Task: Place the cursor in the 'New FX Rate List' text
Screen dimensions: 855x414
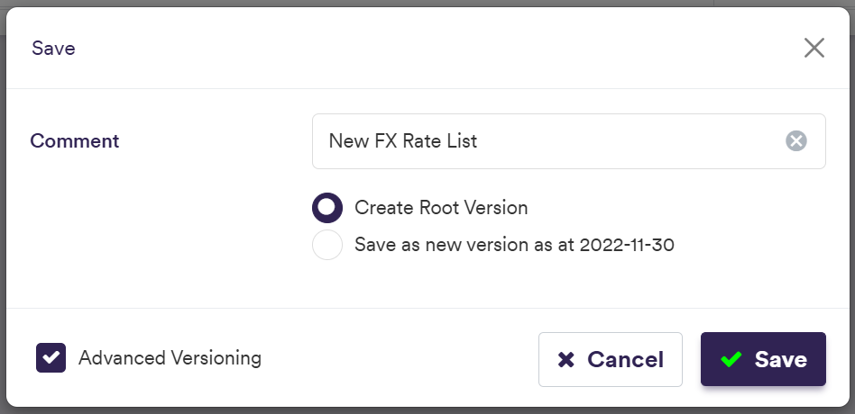Action: click(402, 141)
